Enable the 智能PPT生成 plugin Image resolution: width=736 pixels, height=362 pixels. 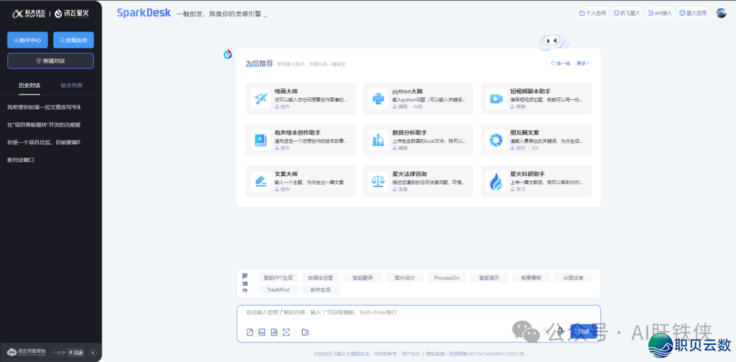(278, 278)
